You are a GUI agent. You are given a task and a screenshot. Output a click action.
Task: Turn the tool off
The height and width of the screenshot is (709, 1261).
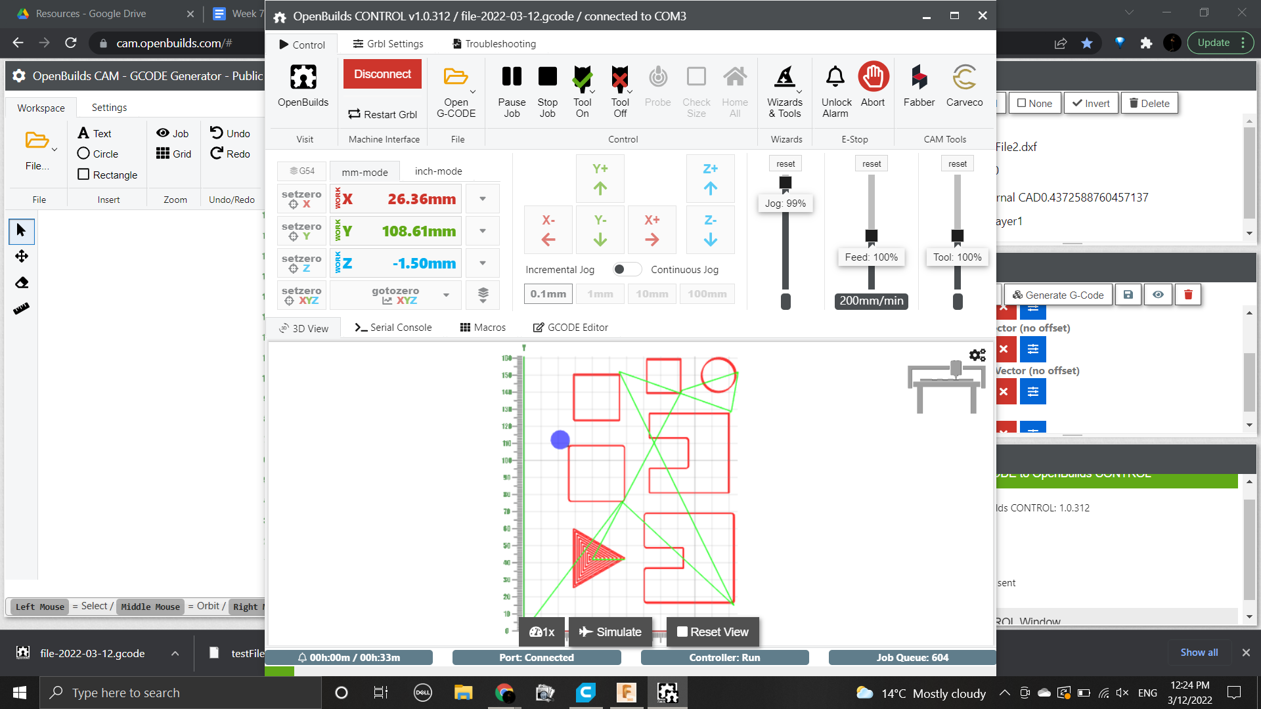click(x=620, y=91)
